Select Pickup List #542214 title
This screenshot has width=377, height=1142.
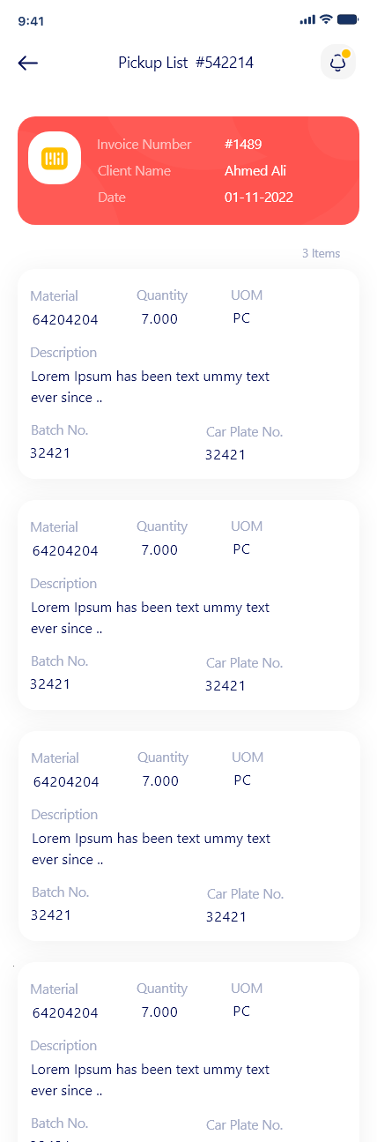pos(186,63)
